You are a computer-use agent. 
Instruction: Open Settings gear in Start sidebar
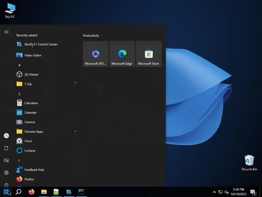click(x=6, y=173)
